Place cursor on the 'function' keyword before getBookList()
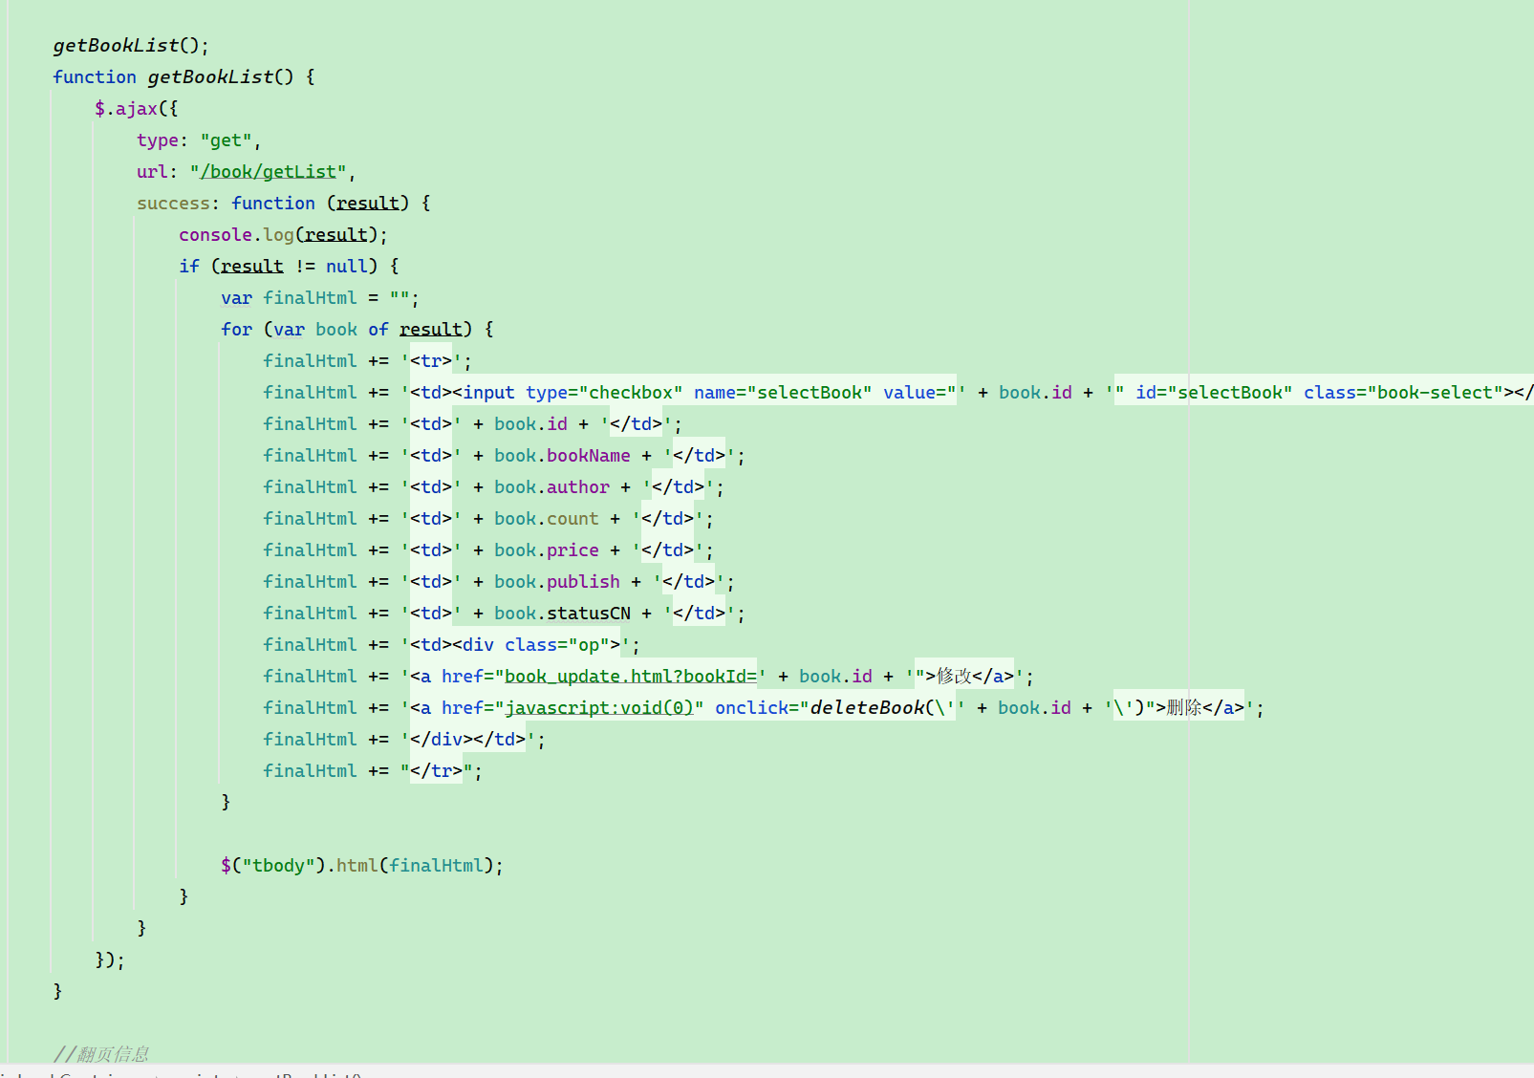 click(x=95, y=76)
